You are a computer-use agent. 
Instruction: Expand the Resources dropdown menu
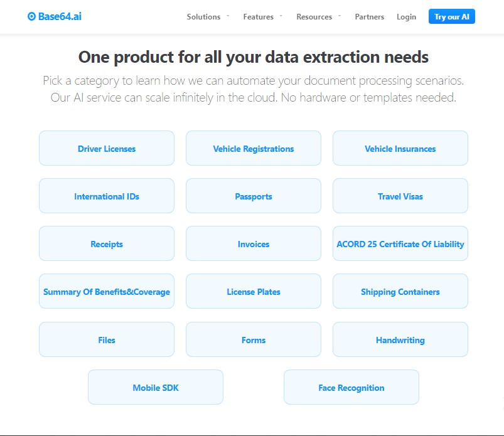pyautogui.click(x=319, y=17)
